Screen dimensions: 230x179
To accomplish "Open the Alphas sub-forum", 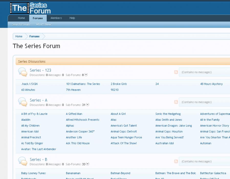I will pyautogui.click(x=70, y=125).
